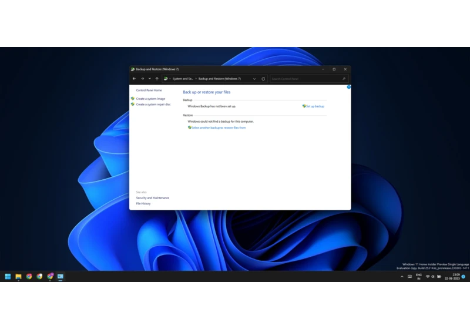Click the battery tray icon
The height and width of the screenshot is (329, 470).
click(x=439, y=277)
